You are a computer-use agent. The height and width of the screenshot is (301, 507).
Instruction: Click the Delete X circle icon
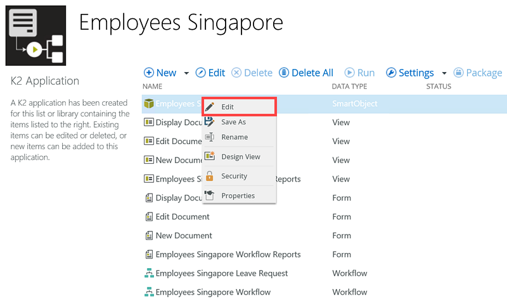click(x=236, y=73)
